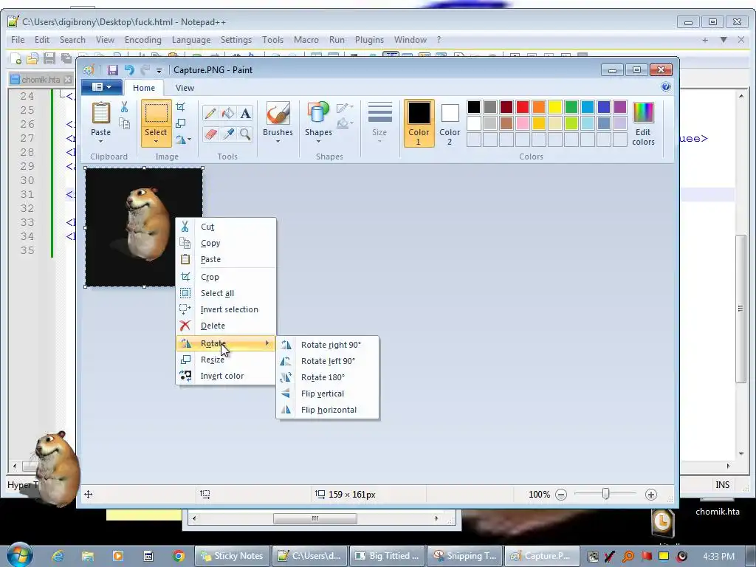This screenshot has width=756, height=567.
Task: Click Open folder icon in Notepad++ toolbar
Action: (x=32, y=59)
